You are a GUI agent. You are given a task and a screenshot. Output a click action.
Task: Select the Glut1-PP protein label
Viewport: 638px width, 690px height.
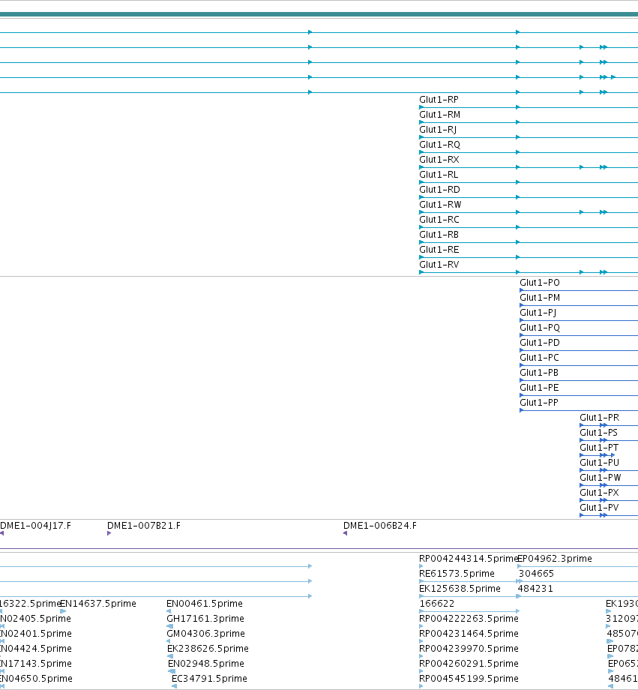(x=539, y=402)
